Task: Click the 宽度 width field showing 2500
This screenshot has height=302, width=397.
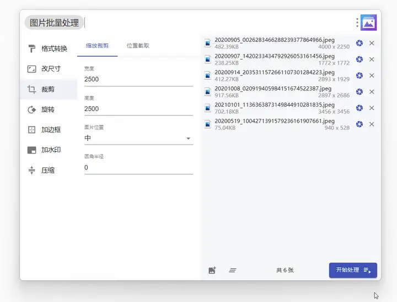Action: click(138, 79)
